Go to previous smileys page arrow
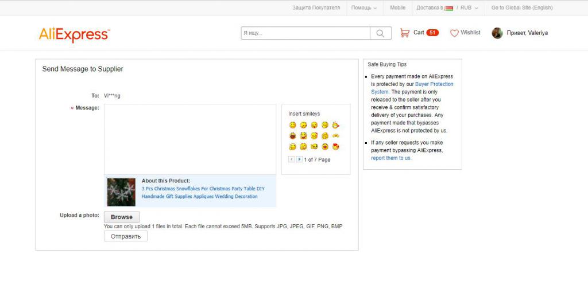Image resolution: width=588 pixels, height=281 pixels. [x=291, y=159]
